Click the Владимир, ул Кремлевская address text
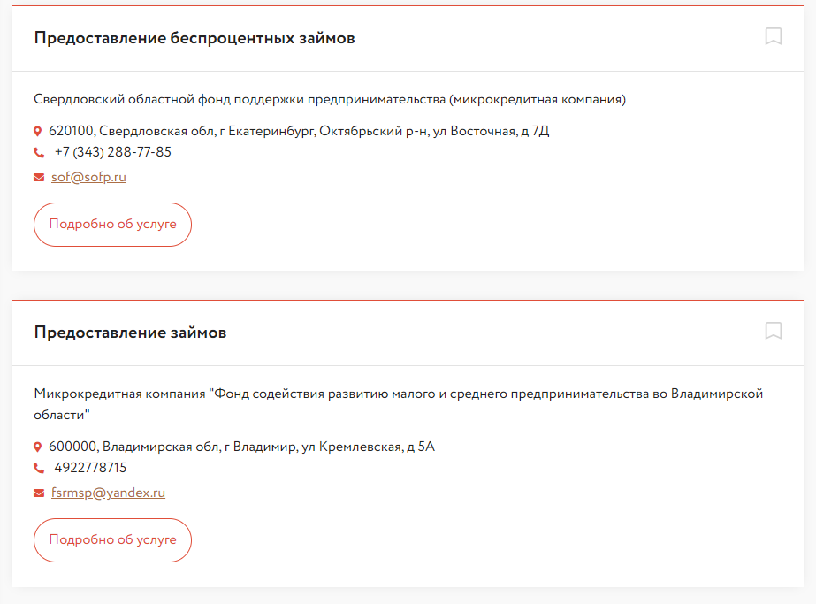Screen dimensions: 816x604 [241, 447]
